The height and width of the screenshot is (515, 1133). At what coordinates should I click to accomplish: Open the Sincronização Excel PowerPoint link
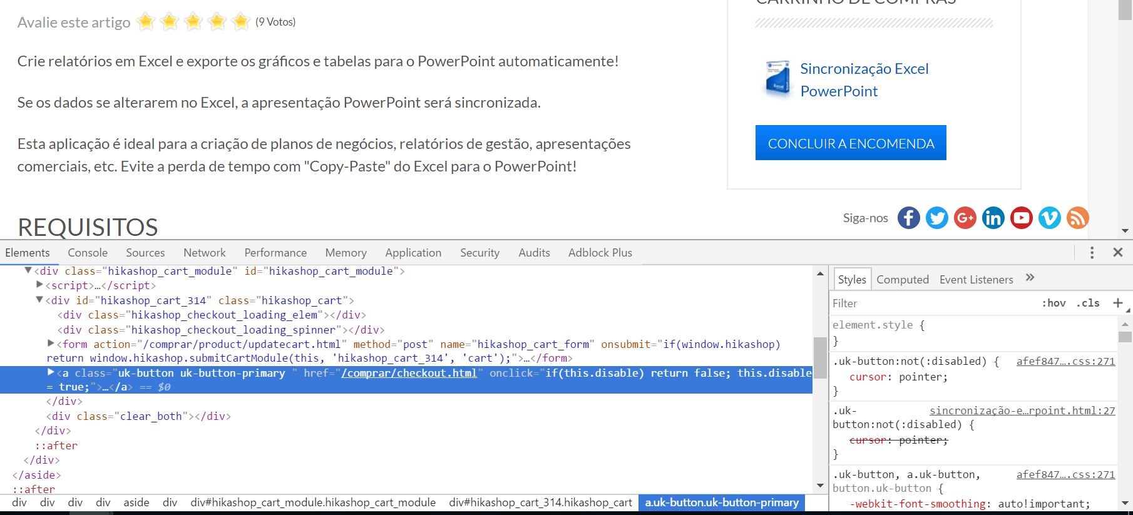(864, 80)
